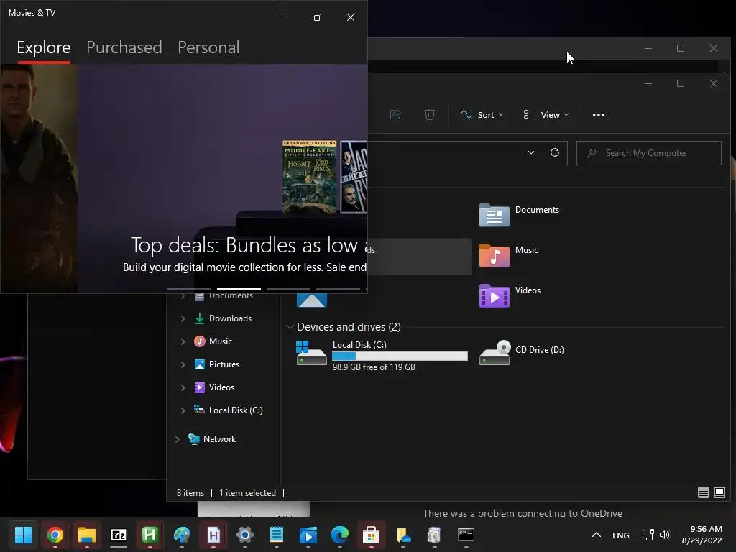This screenshot has width=736, height=552.
Task: Click '1 item selected' in status bar
Action: point(247,493)
